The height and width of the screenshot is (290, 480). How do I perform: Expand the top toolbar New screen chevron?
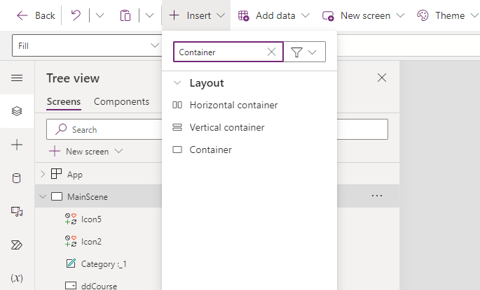click(x=400, y=15)
